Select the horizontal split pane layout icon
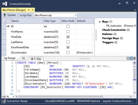This screenshot has width=138, height=105. coord(131,58)
